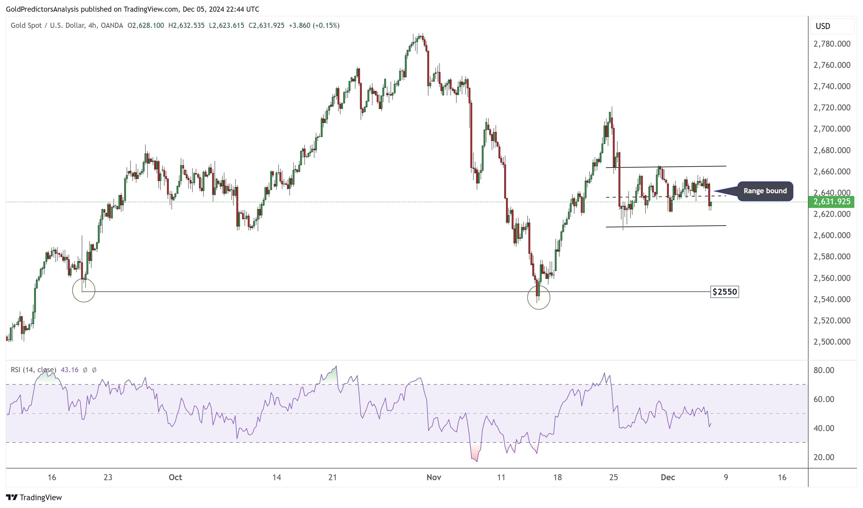Screen dimensions: 863x508
Task: Click the circle marker at the November low
Action: 538,297
